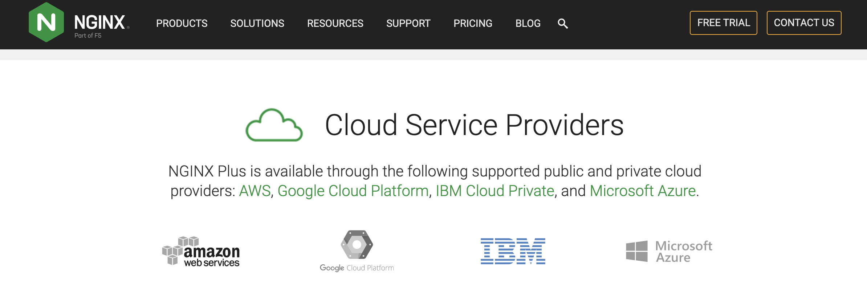Open the Support menu
The width and height of the screenshot is (867, 289).
point(408,24)
